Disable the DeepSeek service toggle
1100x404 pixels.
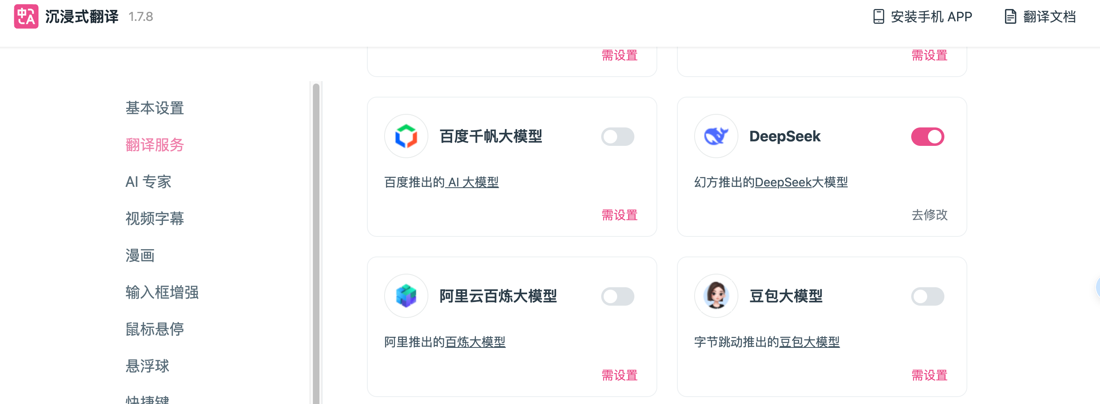[927, 137]
